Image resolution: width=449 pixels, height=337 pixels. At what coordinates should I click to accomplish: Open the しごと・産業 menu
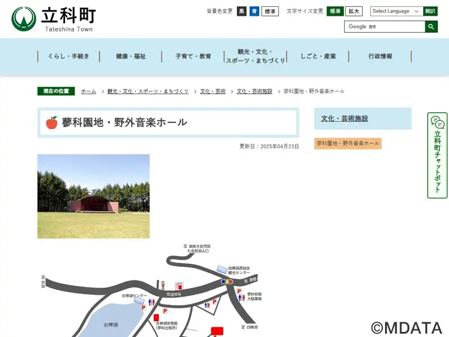click(318, 56)
